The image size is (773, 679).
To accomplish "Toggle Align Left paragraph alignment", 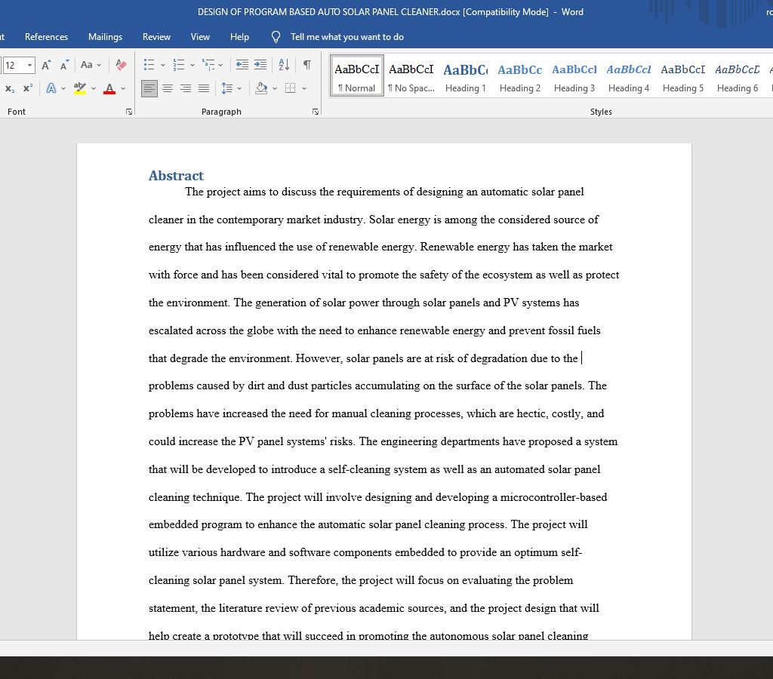I will (149, 89).
